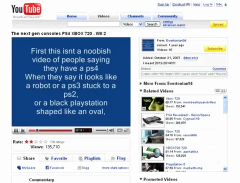Viewport: 240px width, 183px height.
Task: Open the Share tab
Action: [25, 158]
